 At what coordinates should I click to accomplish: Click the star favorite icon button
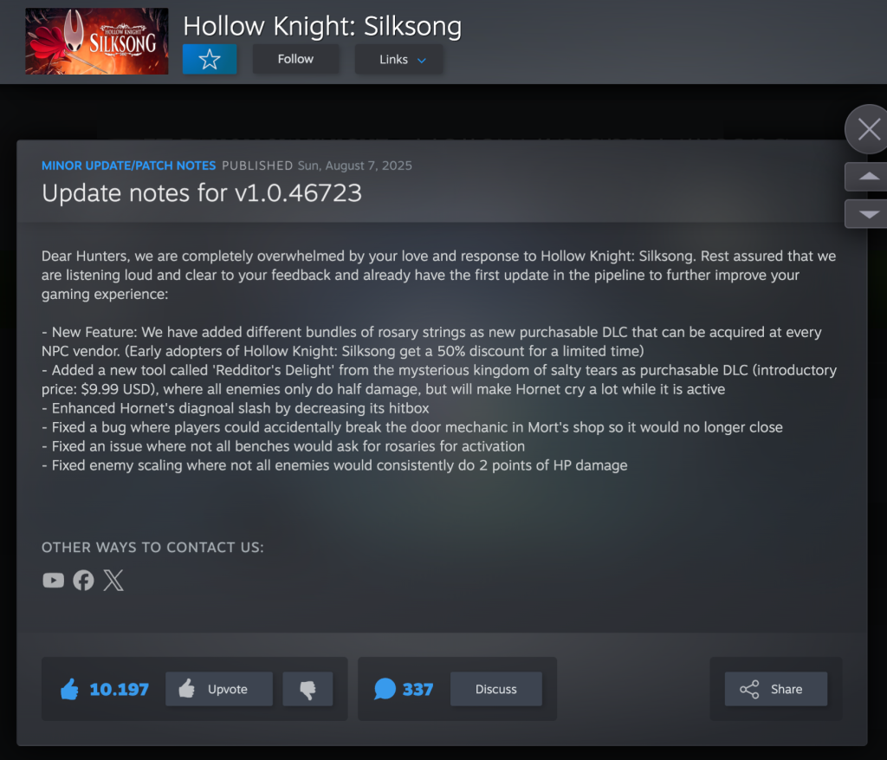tap(210, 59)
